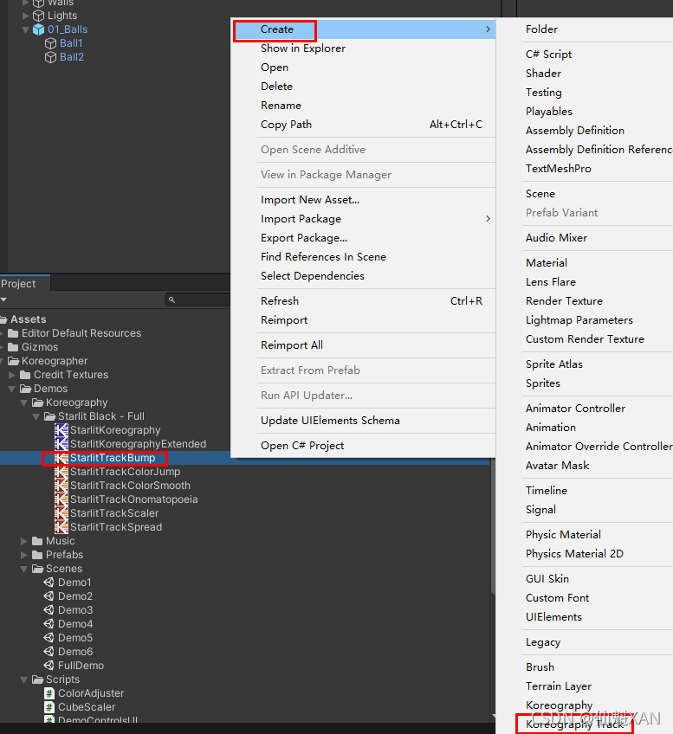The image size is (673, 734).
Task: Click the Prefabs folder icon
Action: [x=37, y=555]
